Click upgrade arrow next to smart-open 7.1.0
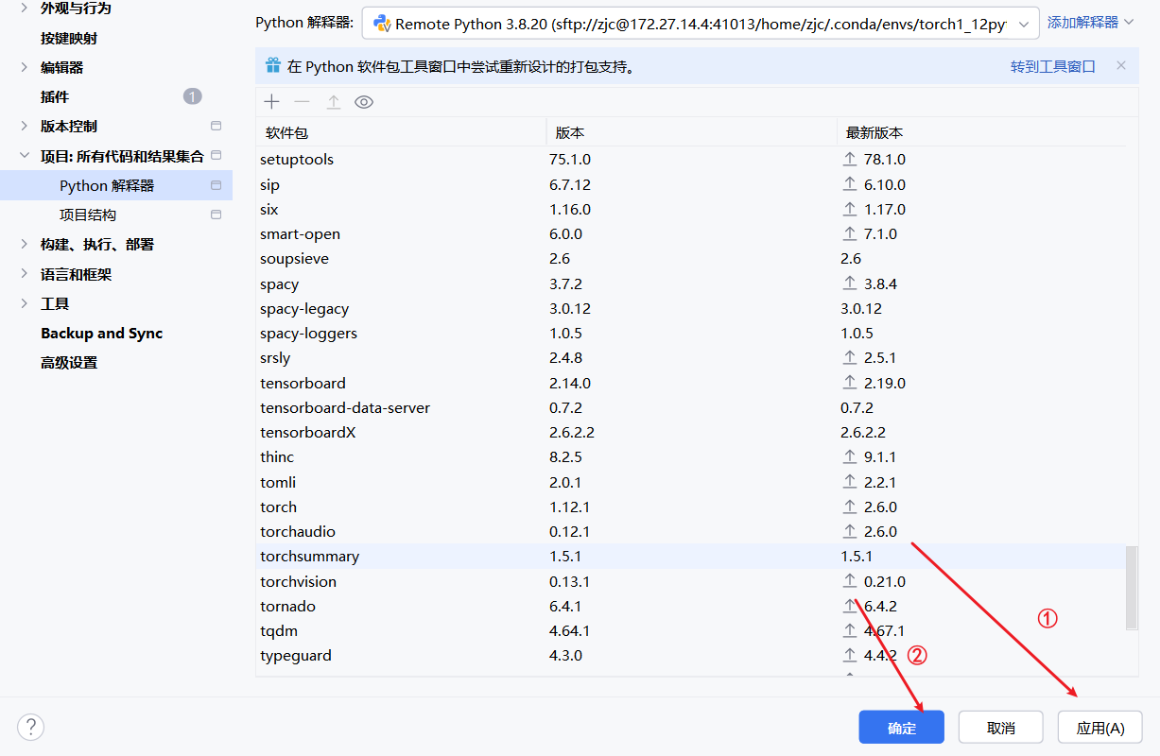The image size is (1160, 756). 850,233
